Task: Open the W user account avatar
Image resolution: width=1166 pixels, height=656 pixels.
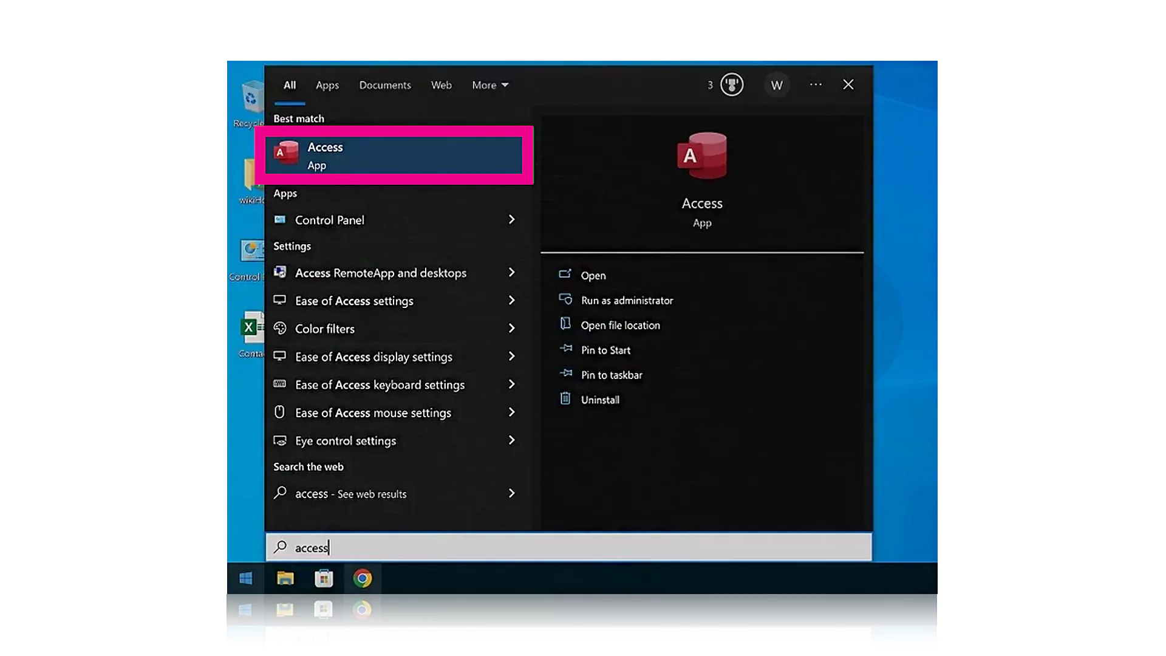Action: pos(777,85)
